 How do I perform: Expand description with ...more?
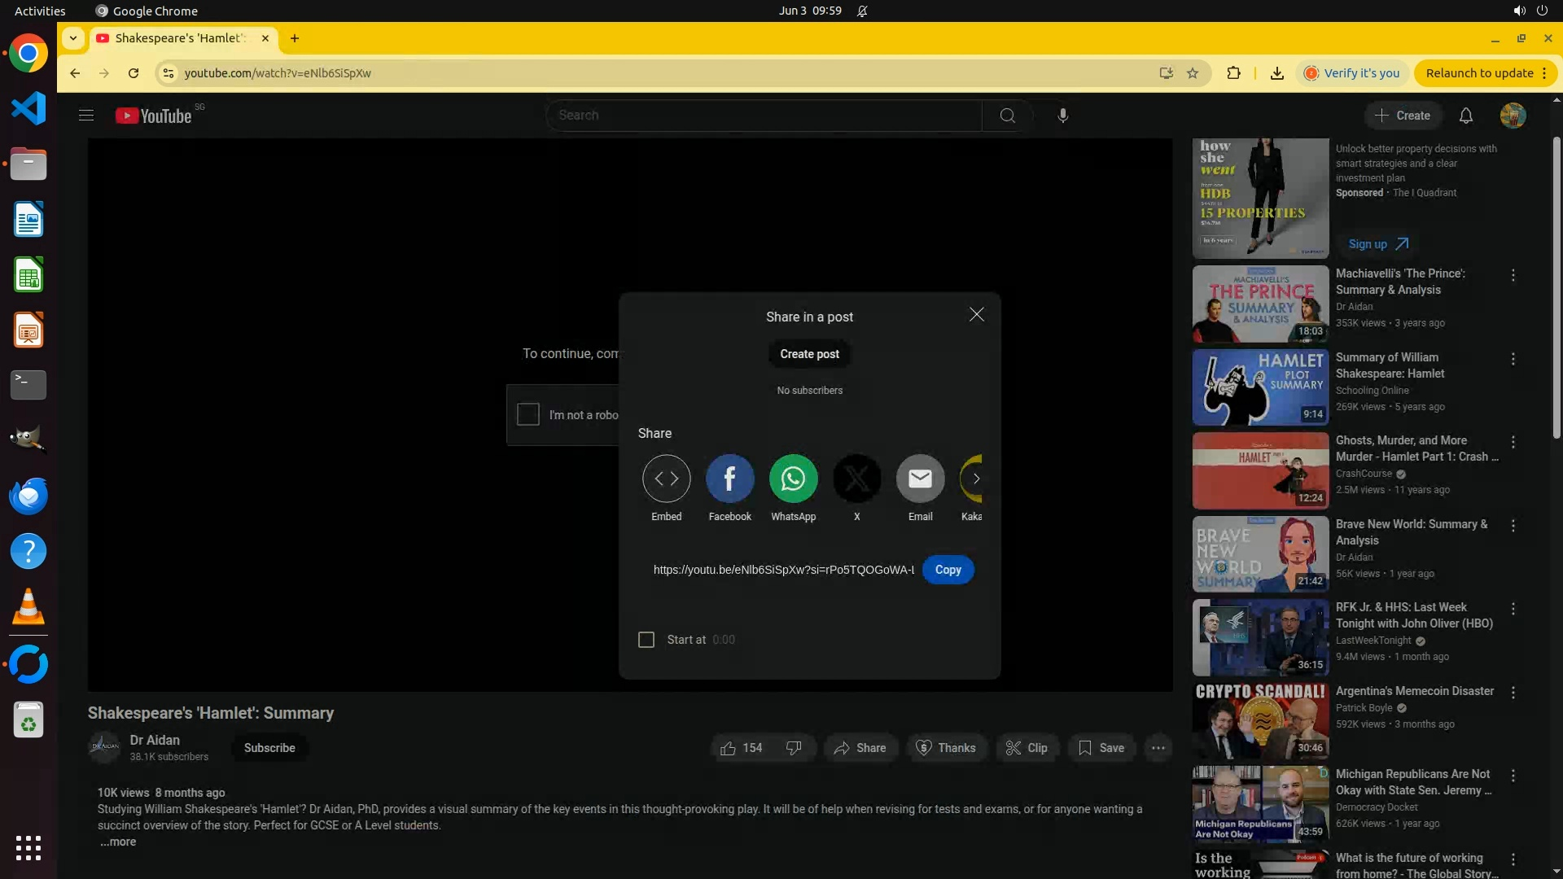pyautogui.click(x=118, y=842)
